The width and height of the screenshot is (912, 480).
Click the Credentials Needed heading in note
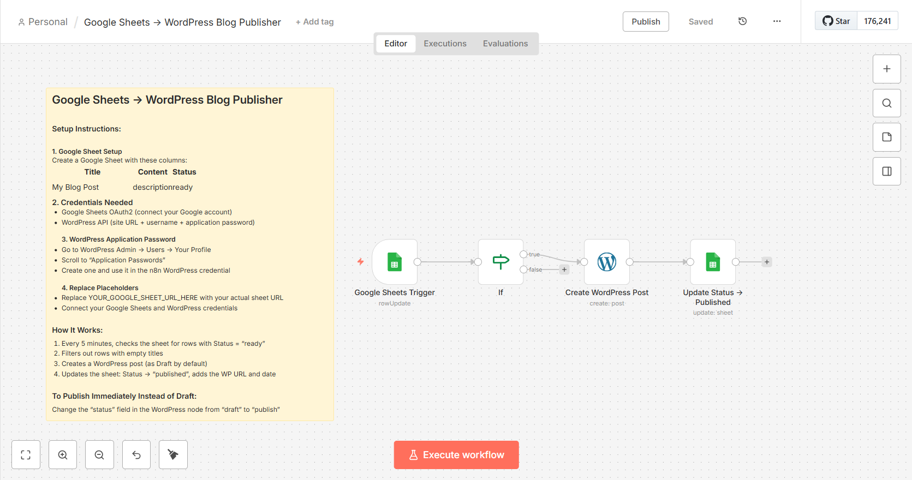92,202
